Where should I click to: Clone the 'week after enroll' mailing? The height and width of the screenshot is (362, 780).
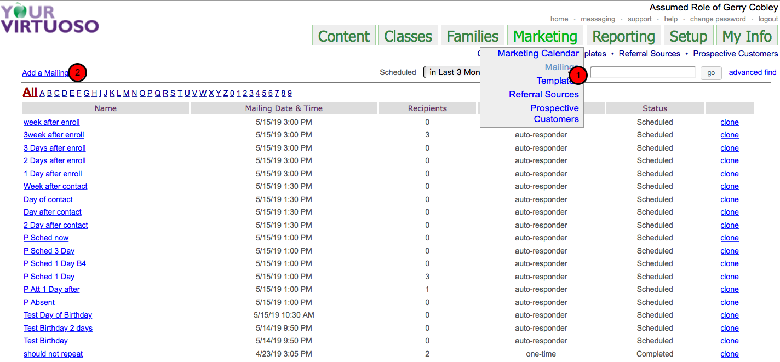click(729, 122)
